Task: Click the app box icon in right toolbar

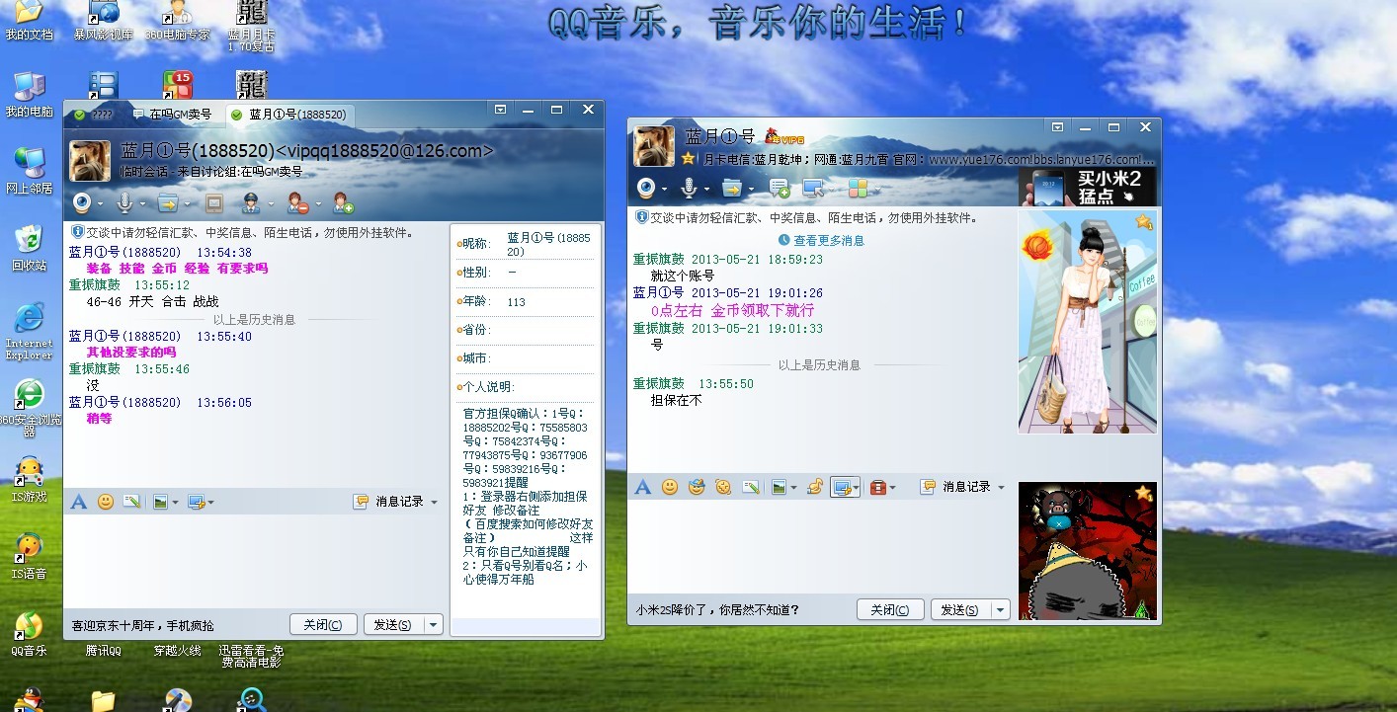Action: (x=856, y=188)
